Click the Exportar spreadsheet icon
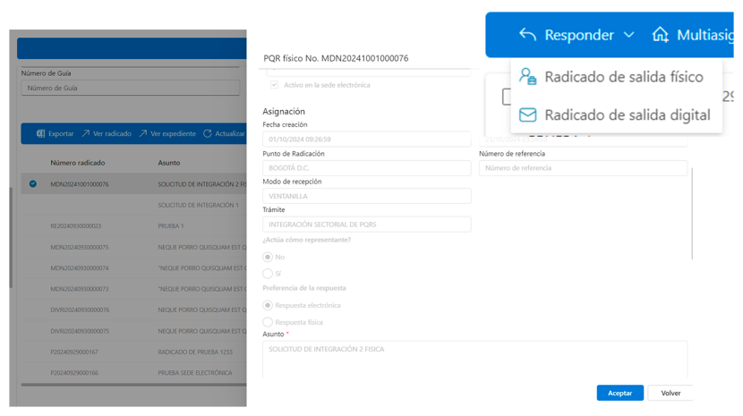 point(40,133)
